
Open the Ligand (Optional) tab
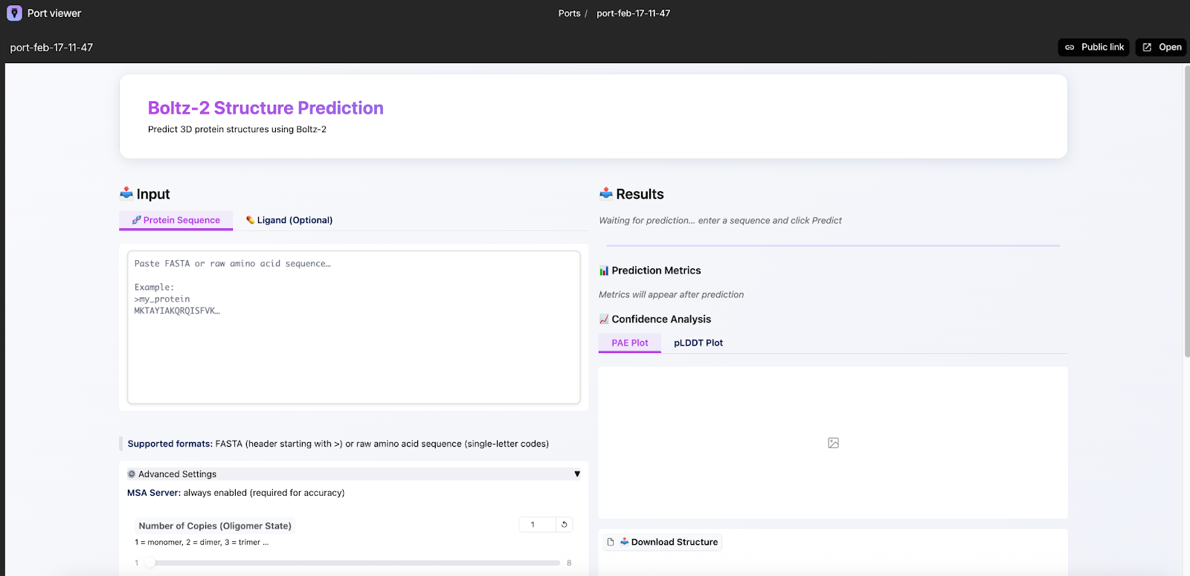[289, 220]
